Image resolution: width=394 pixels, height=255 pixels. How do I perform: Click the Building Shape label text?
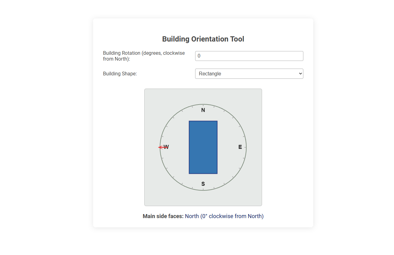click(120, 74)
